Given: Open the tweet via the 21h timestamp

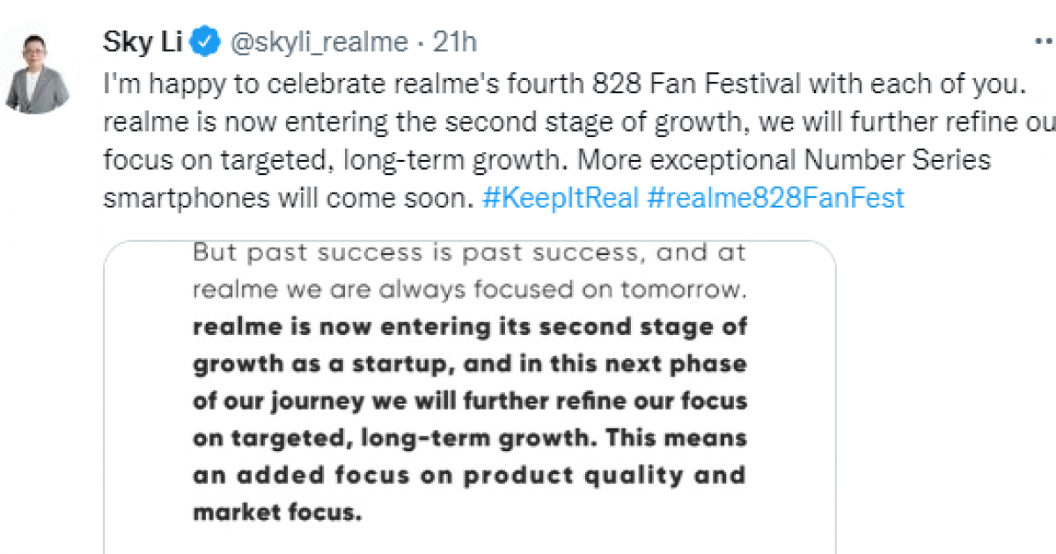Looking at the screenshot, I should coord(455,40).
